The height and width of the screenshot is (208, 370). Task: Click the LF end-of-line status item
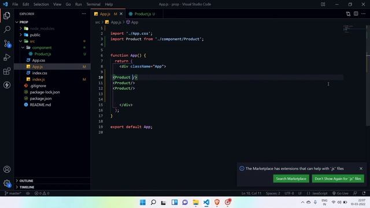point(300,193)
